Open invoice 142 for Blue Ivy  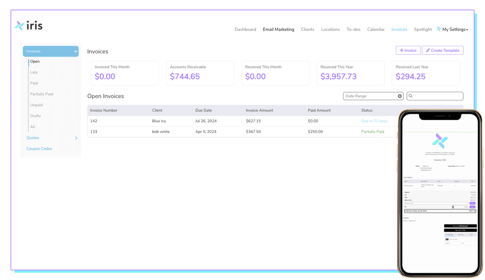pos(93,121)
